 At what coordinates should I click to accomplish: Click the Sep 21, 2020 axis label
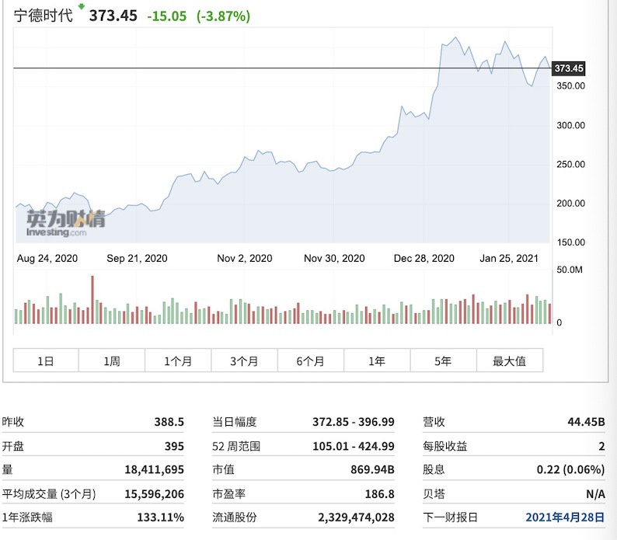[x=137, y=258]
